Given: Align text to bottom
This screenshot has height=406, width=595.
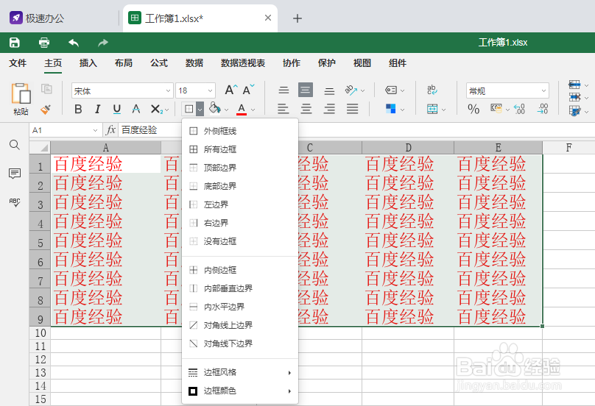Looking at the screenshot, I should coord(329,90).
